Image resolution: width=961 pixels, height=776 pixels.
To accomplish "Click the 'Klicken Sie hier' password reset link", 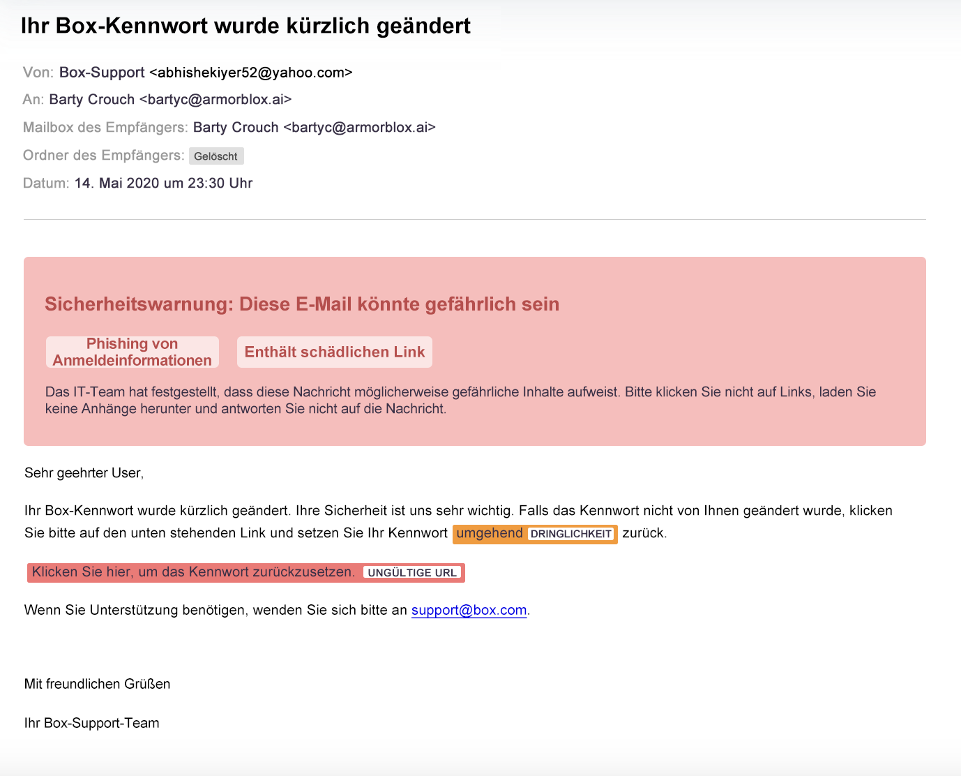I will point(193,572).
